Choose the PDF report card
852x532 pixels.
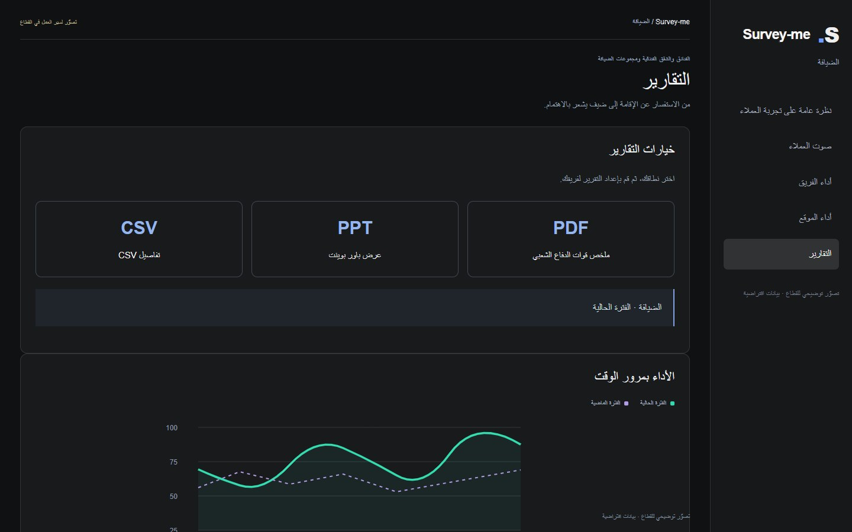(x=571, y=239)
